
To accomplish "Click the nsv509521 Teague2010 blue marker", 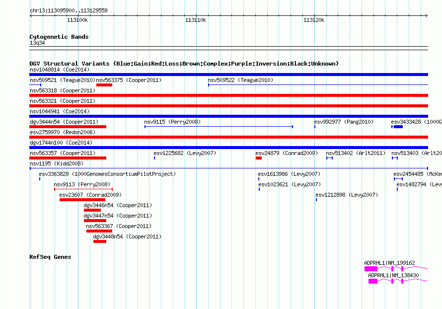I will (x=36, y=85).
